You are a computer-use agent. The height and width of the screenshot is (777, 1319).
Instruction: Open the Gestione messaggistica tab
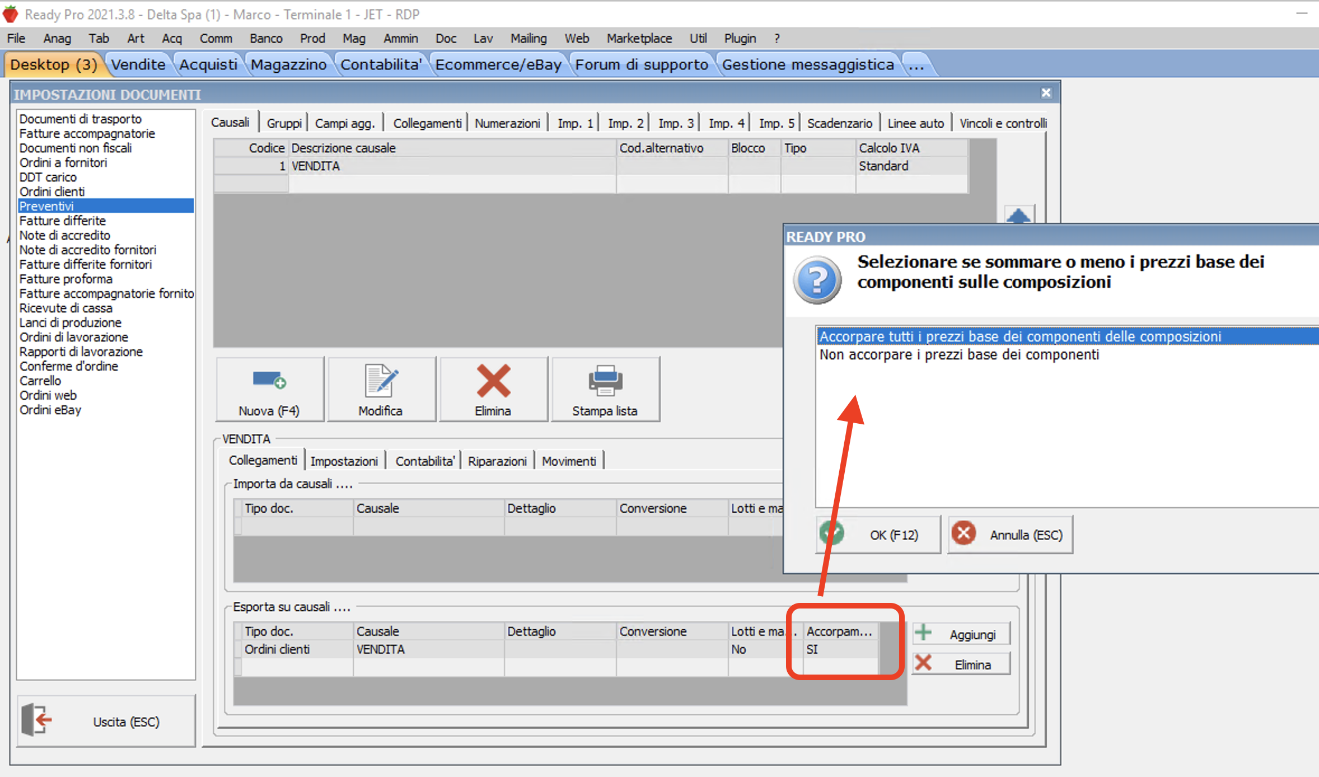[x=808, y=64]
